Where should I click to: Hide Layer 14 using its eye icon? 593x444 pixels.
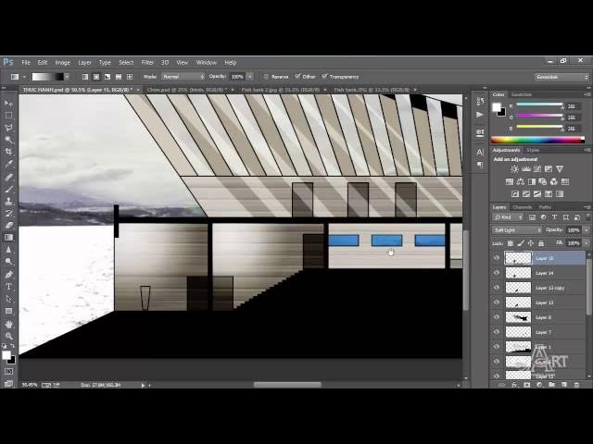497,273
